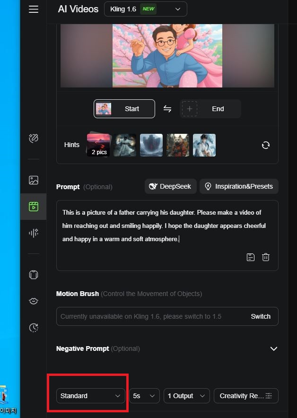The height and width of the screenshot is (418, 297).
Task: Choose the '2 pics' hint thumbnail
Action: click(x=98, y=145)
